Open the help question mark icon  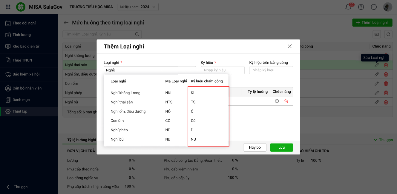[x=361, y=7]
